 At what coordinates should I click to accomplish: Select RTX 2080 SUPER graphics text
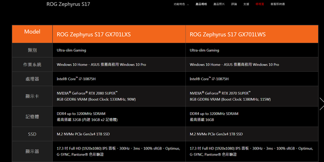pyautogui.click(x=87, y=93)
